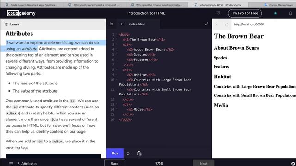Go Back to the previous exercise
The image size is (296, 166).
[x=115, y=163]
